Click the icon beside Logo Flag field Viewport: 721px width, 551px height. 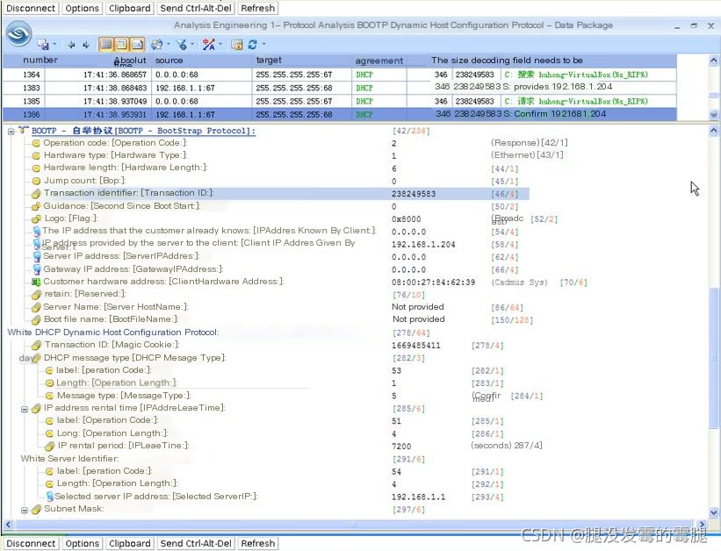(x=36, y=218)
